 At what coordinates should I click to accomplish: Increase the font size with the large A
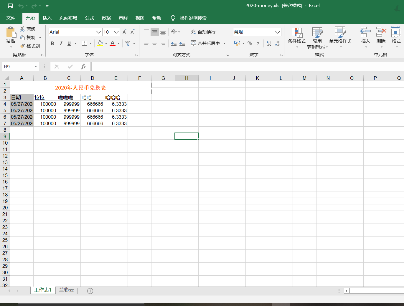[x=124, y=32]
